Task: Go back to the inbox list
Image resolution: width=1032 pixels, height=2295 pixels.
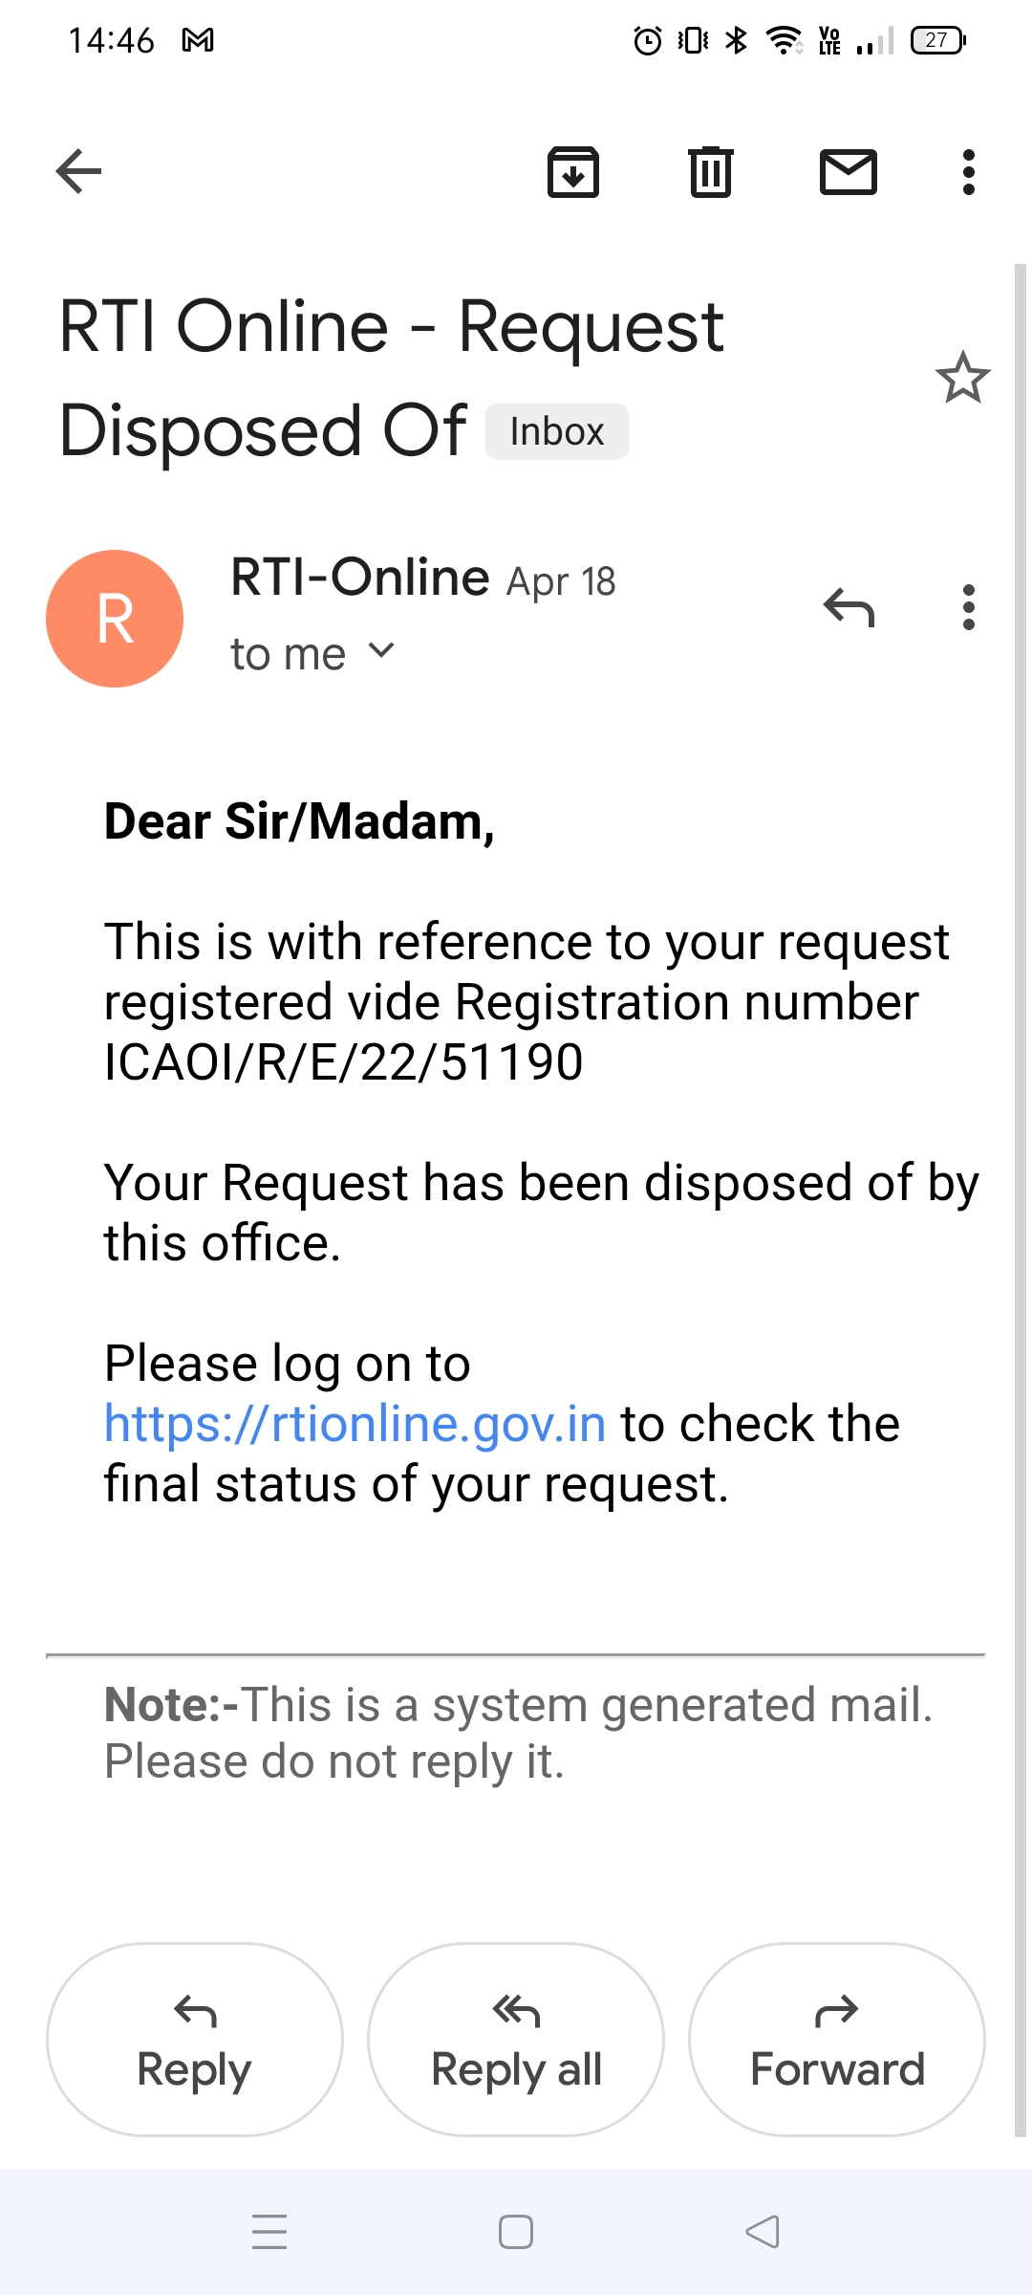Action: tap(79, 172)
